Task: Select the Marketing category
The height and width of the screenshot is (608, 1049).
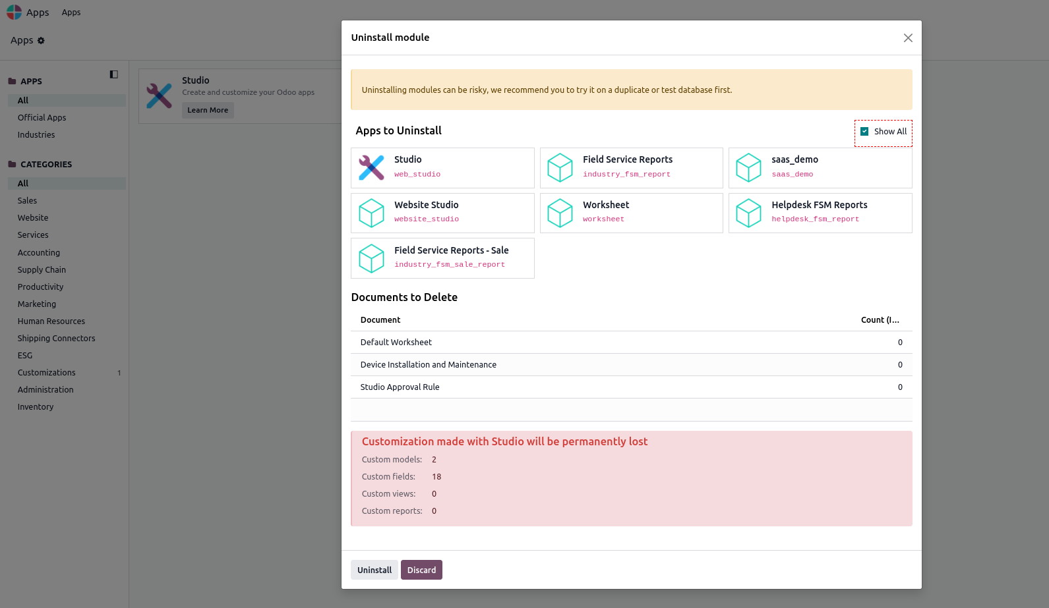Action: [67, 304]
